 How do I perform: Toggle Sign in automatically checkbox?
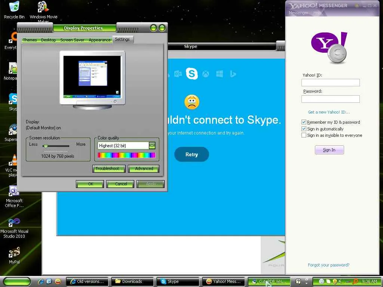pos(304,129)
